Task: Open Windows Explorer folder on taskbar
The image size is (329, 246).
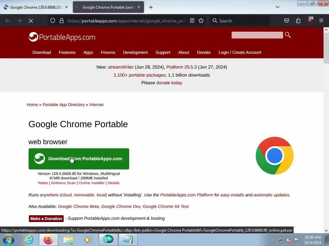Action: [68, 240]
